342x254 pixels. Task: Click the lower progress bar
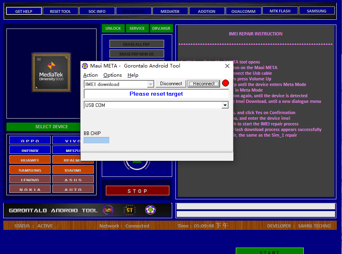pos(255,214)
